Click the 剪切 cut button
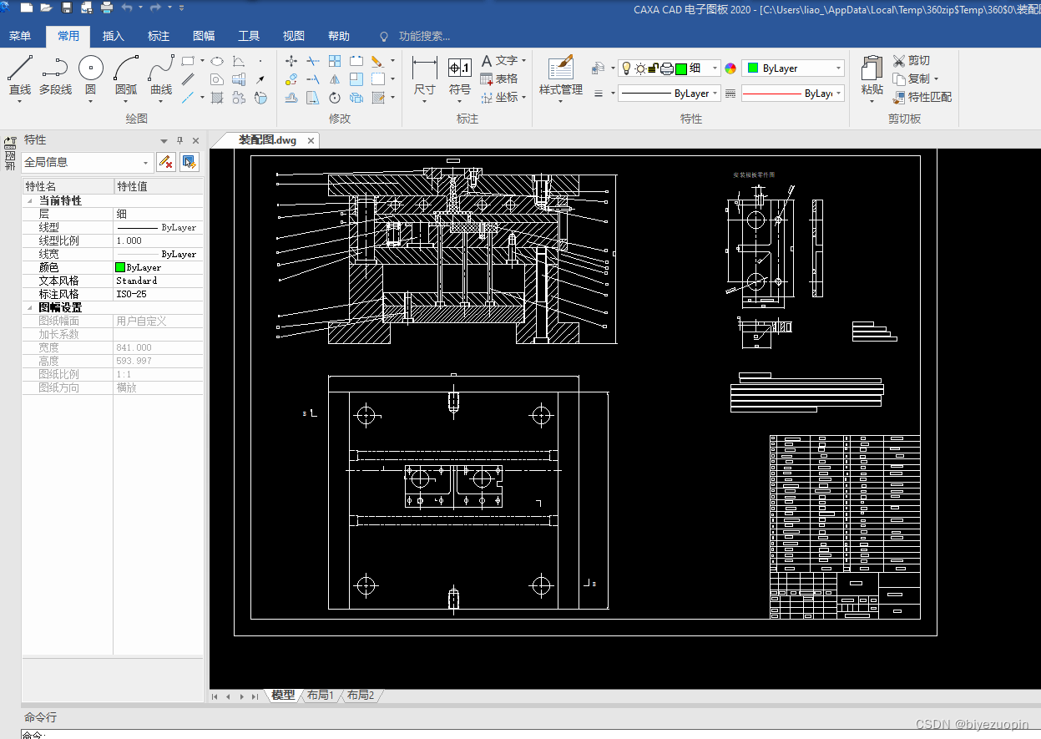 pyautogui.click(x=912, y=61)
